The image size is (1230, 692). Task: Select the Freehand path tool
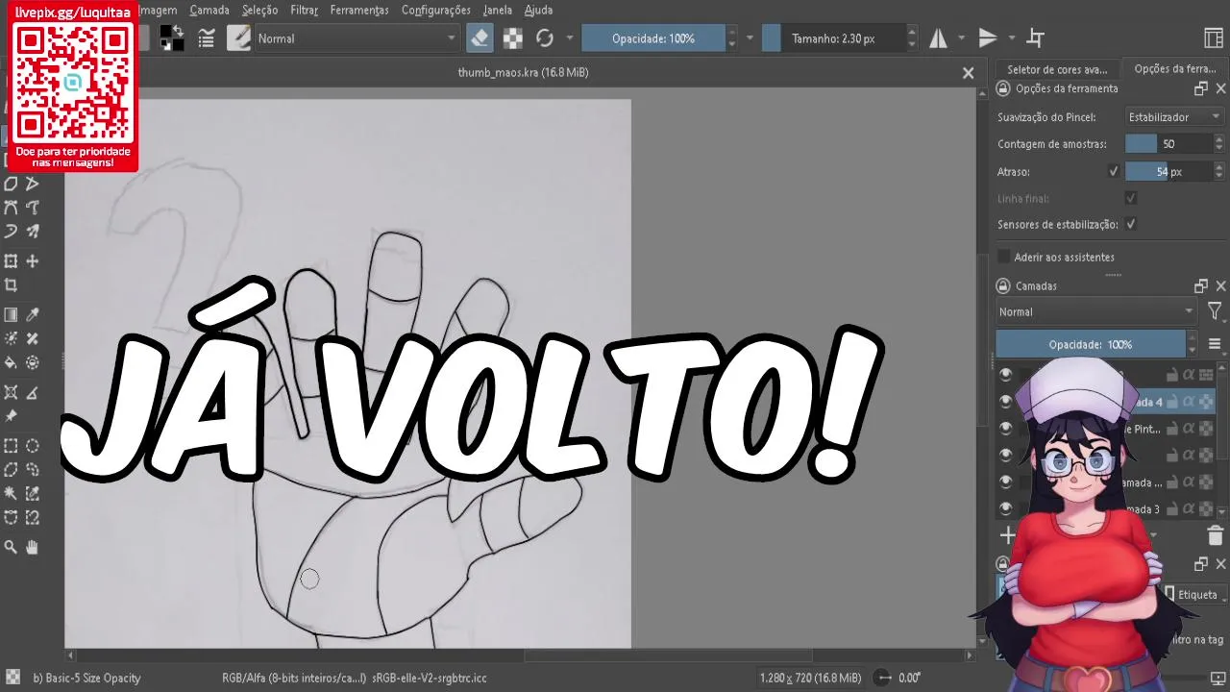33,207
